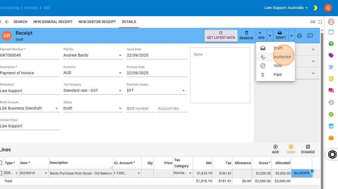Click the Note text area
The height and width of the screenshot is (189, 338).
[x=220, y=75]
